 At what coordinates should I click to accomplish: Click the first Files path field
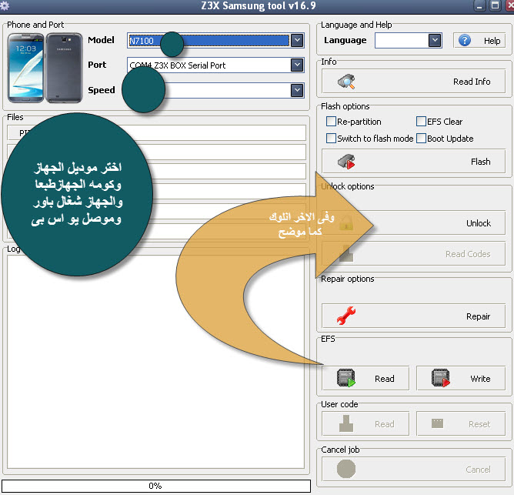(156, 133)
